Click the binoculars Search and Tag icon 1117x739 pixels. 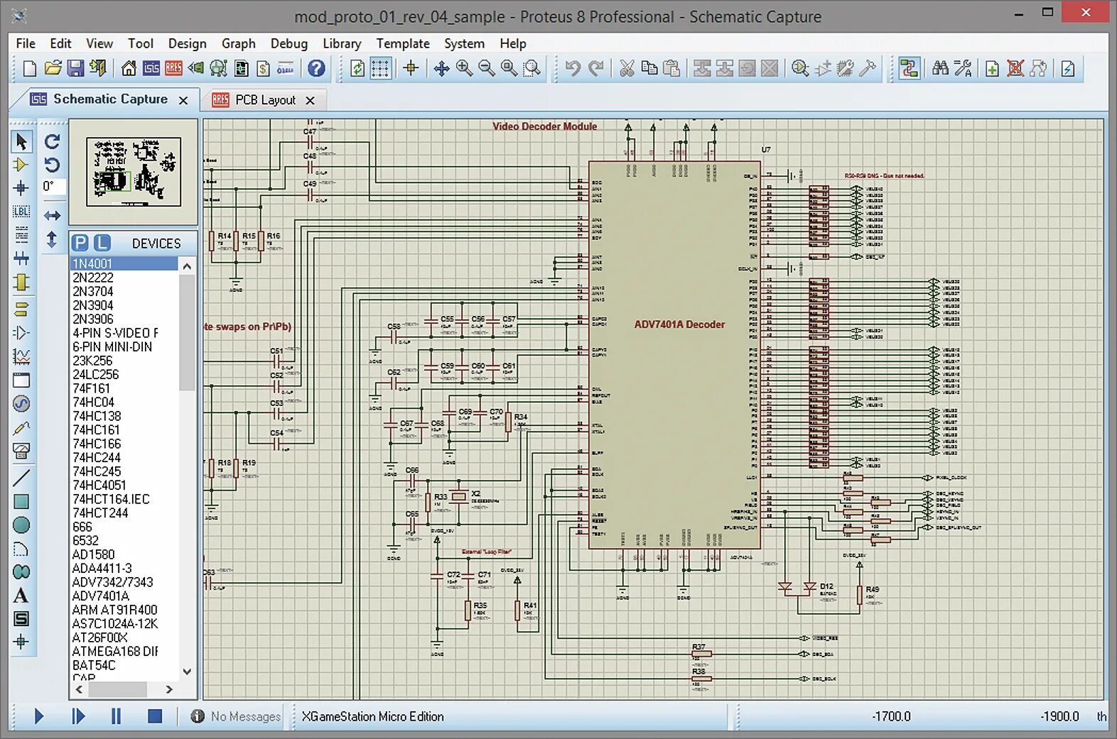click(941, 68)
